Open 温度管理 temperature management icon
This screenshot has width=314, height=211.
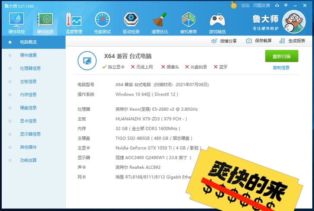pos(74,23)
